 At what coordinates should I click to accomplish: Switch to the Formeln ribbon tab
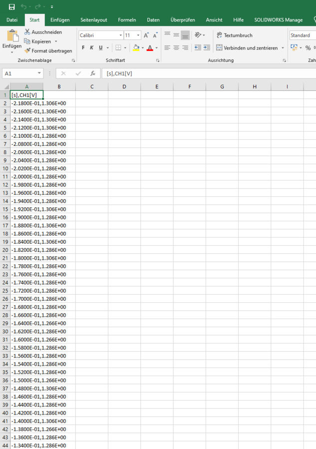[127, 20]
